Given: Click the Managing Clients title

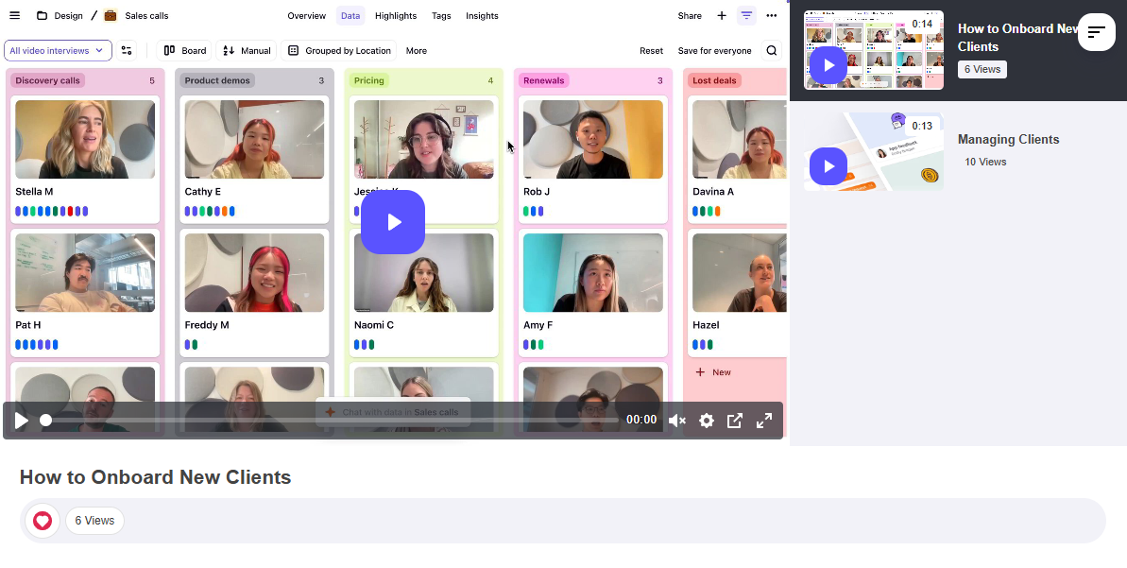Looking at the screenshot, I should tap(1008, 140).
